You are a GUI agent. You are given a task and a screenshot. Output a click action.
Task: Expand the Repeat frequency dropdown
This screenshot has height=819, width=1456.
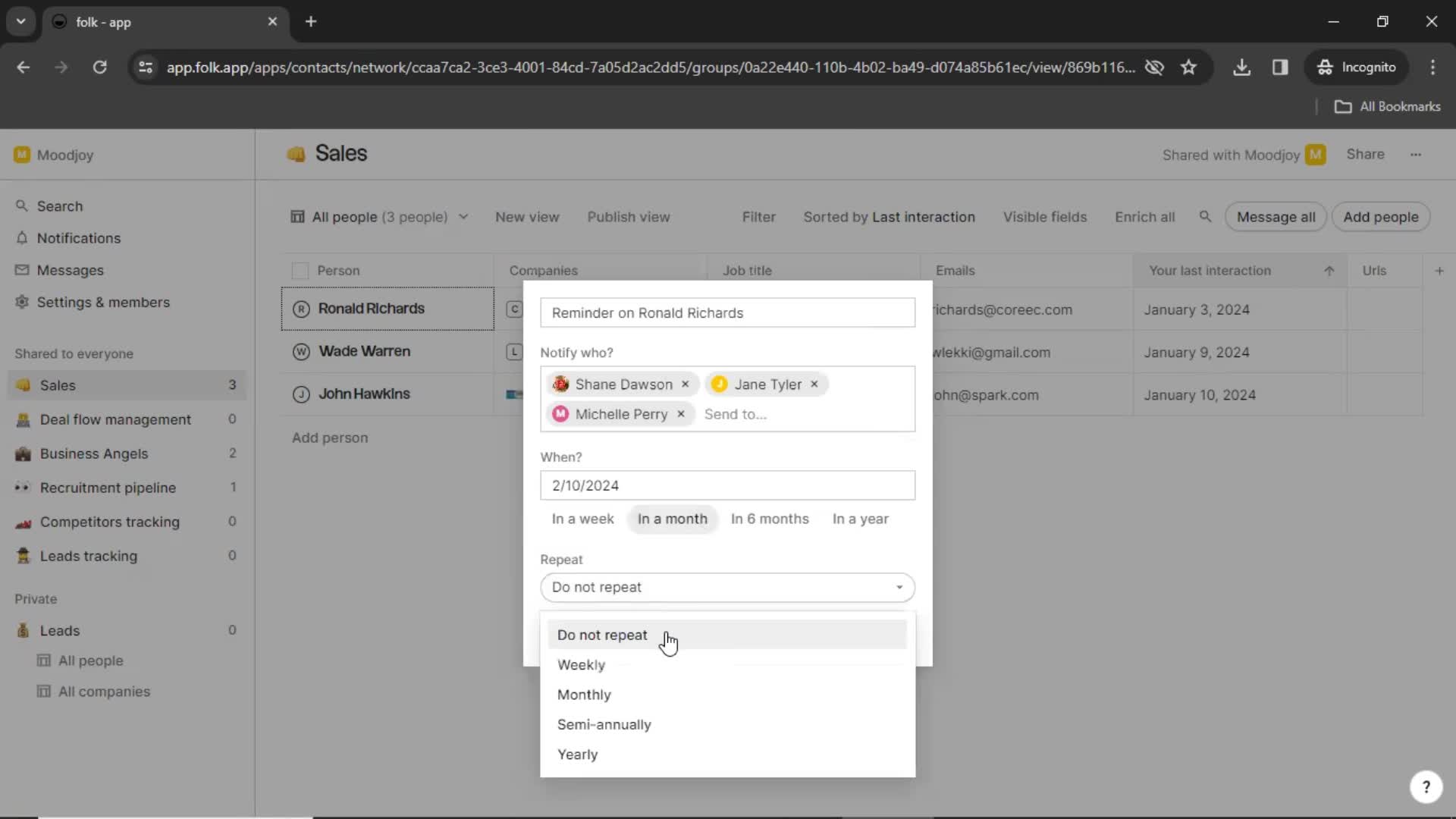click(727, 587)
